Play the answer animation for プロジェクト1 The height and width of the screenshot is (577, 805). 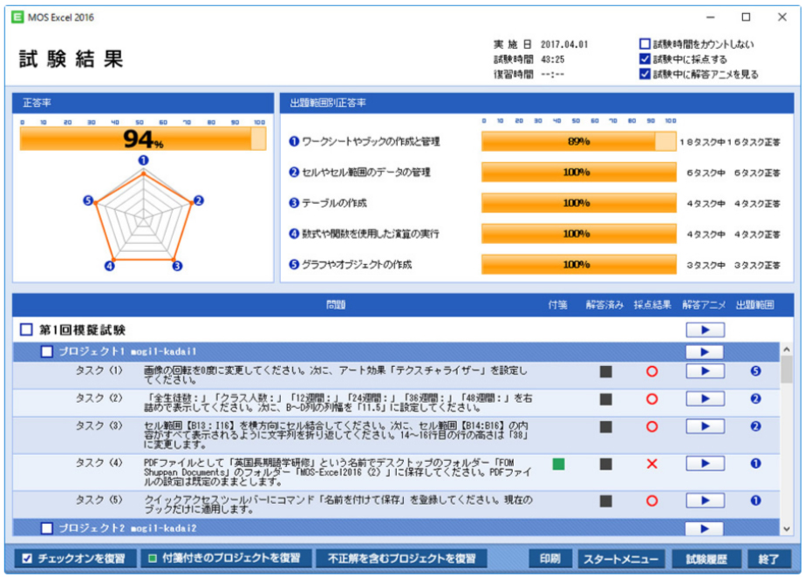point(705,352)
